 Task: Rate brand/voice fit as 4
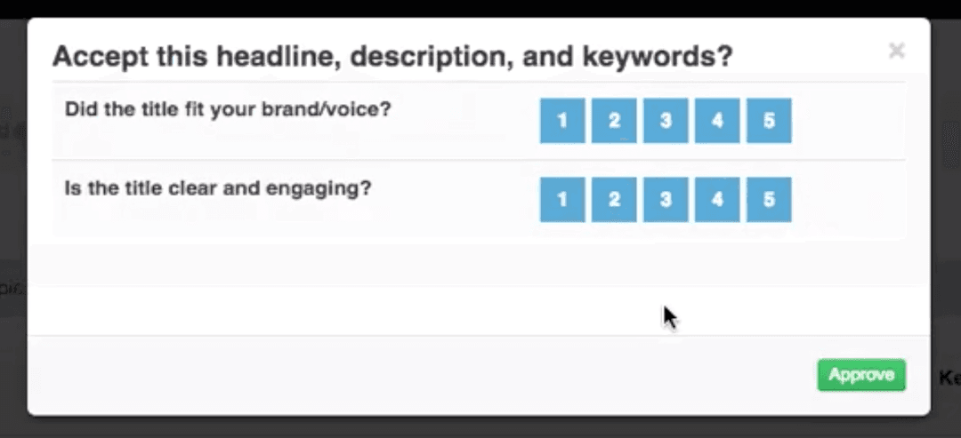point(717,121)
